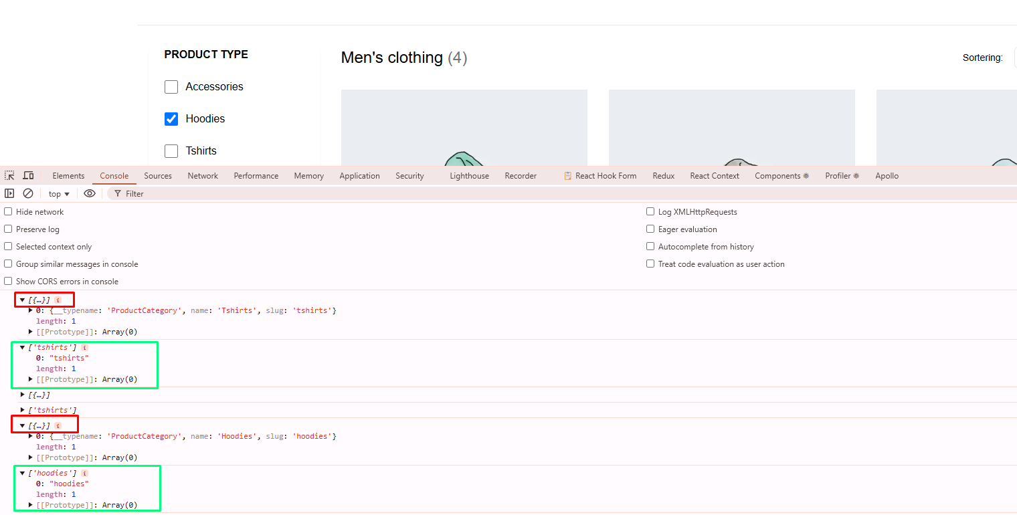Image resolution: width=1017 pixels, height=515 pixels.
Task: Enable the Preserve log option
Action: pyautogui.click(x=9, y=229)
